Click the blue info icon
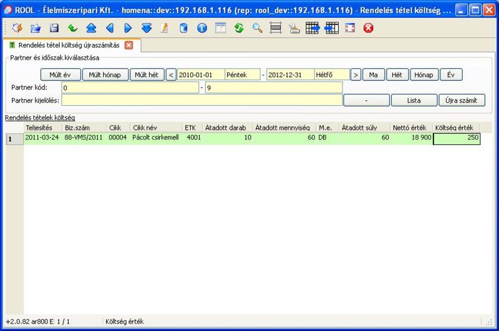Screen dimensions: 499x331 coord(201,28)
